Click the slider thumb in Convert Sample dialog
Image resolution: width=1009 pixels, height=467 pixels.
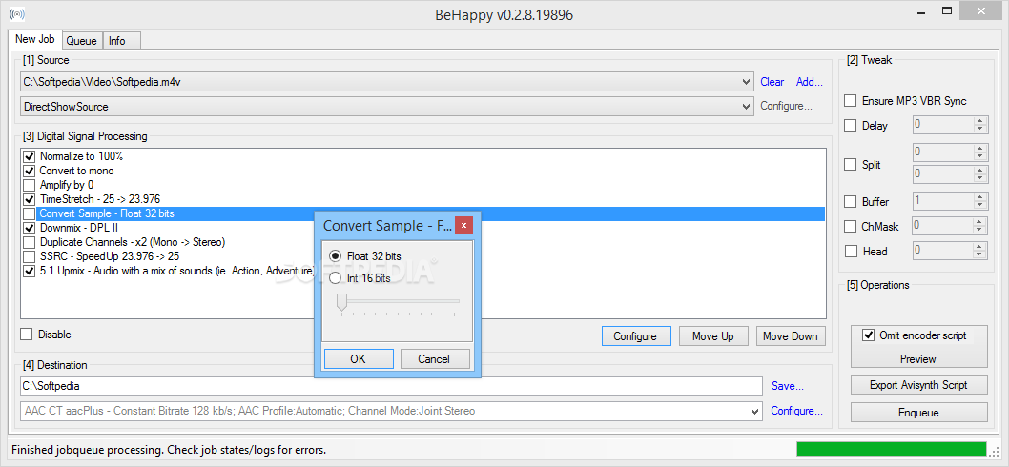[342, 302]
